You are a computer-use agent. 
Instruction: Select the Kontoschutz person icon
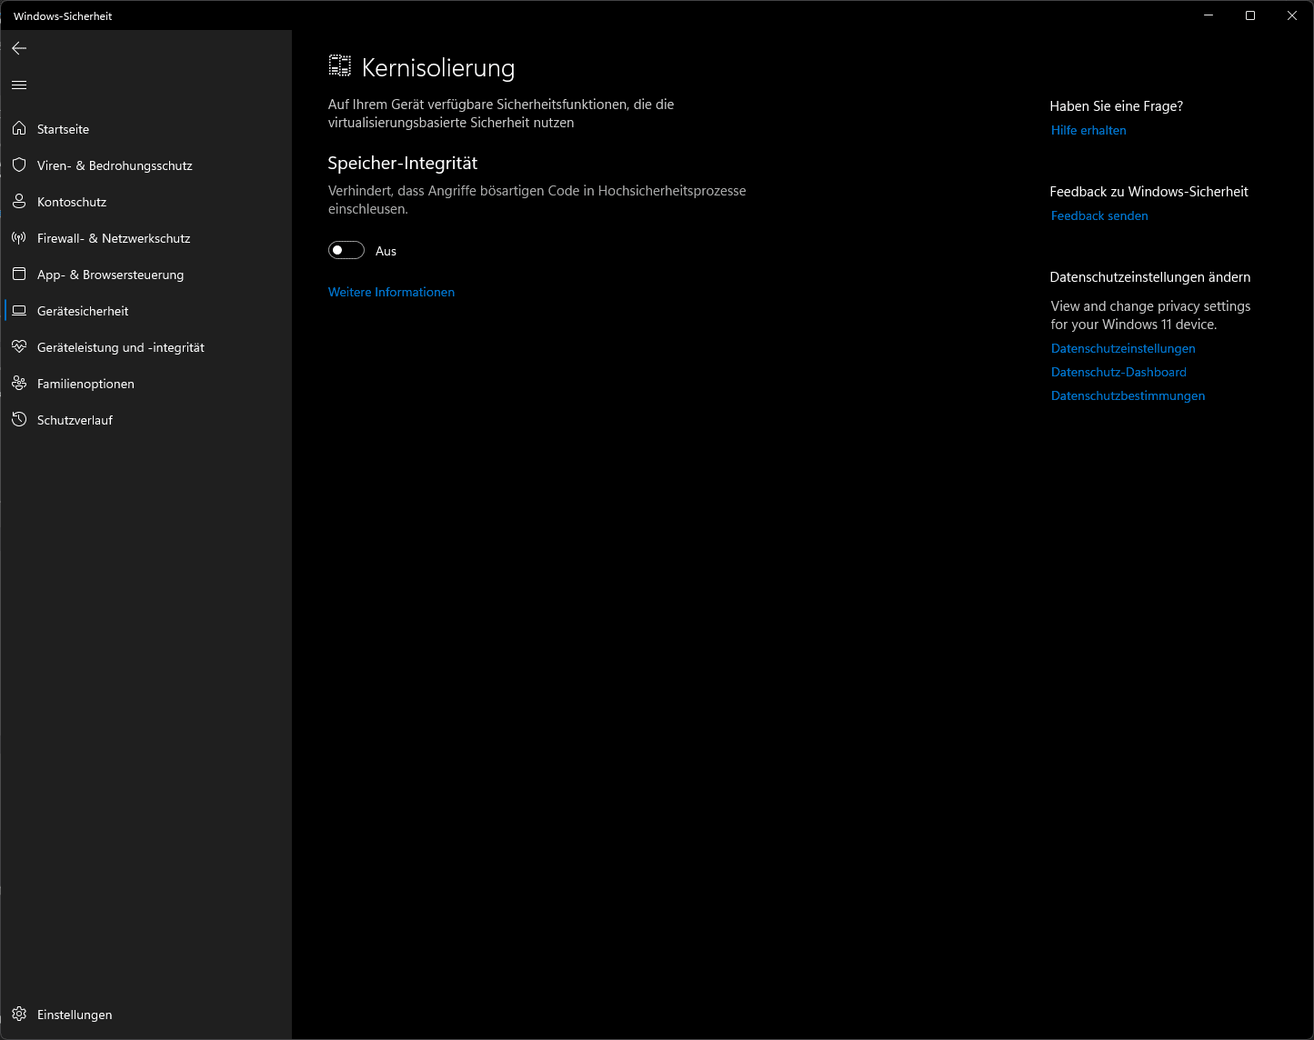pyautogui.click(x=19, y=202)
